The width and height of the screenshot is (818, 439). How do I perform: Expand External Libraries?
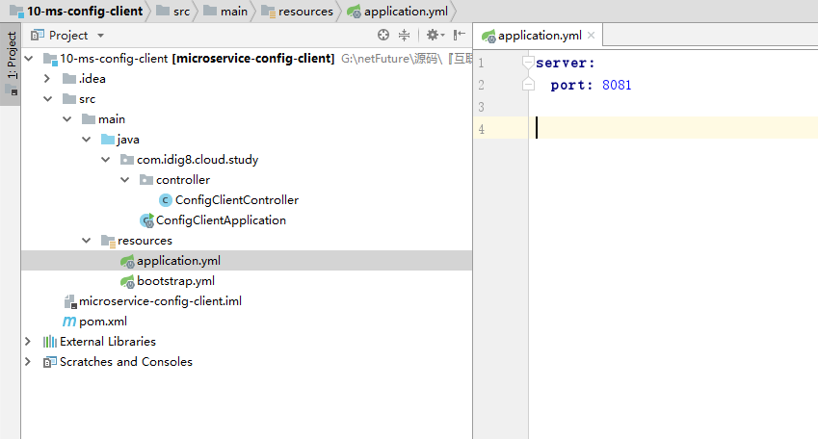[28, 342]
